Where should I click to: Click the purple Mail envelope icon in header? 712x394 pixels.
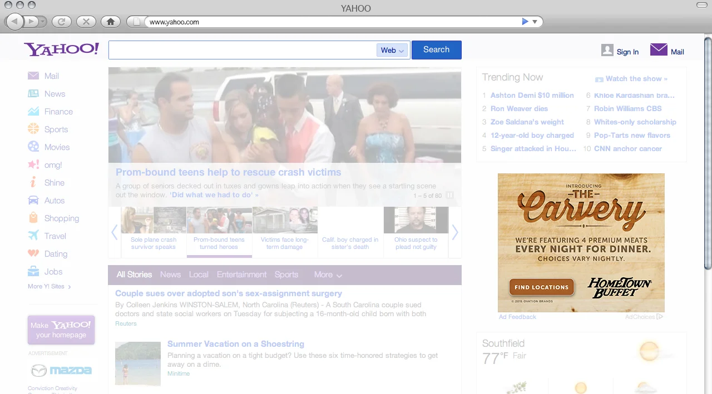[x=659, y=49]
